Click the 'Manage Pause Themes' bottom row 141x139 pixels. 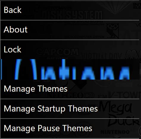(x=70, y=128)
